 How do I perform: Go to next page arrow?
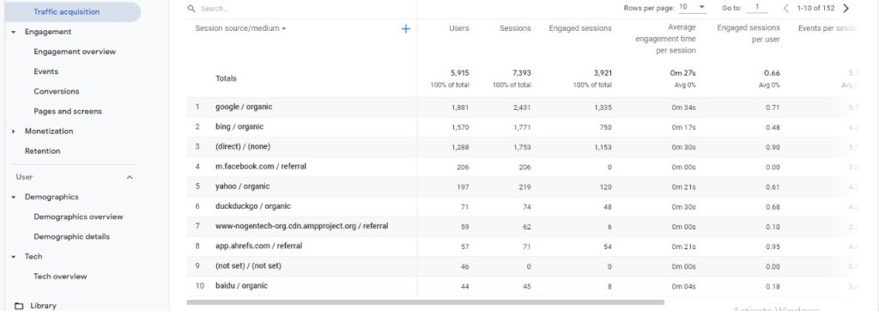[846, 8]
